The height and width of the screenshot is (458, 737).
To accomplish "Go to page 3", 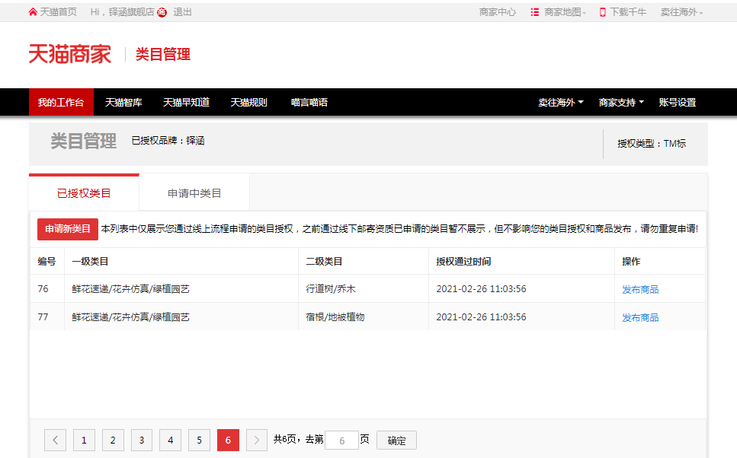I will [x=142, y=441].
